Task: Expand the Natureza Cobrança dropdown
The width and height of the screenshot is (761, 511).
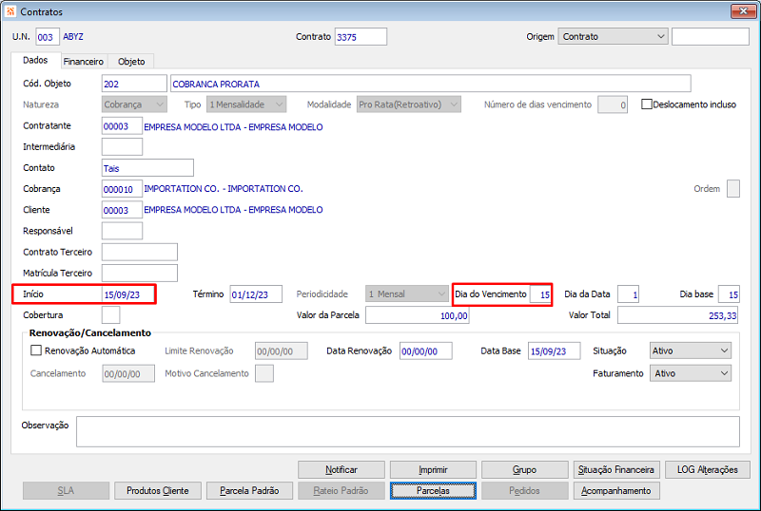Action: (134, 104)
